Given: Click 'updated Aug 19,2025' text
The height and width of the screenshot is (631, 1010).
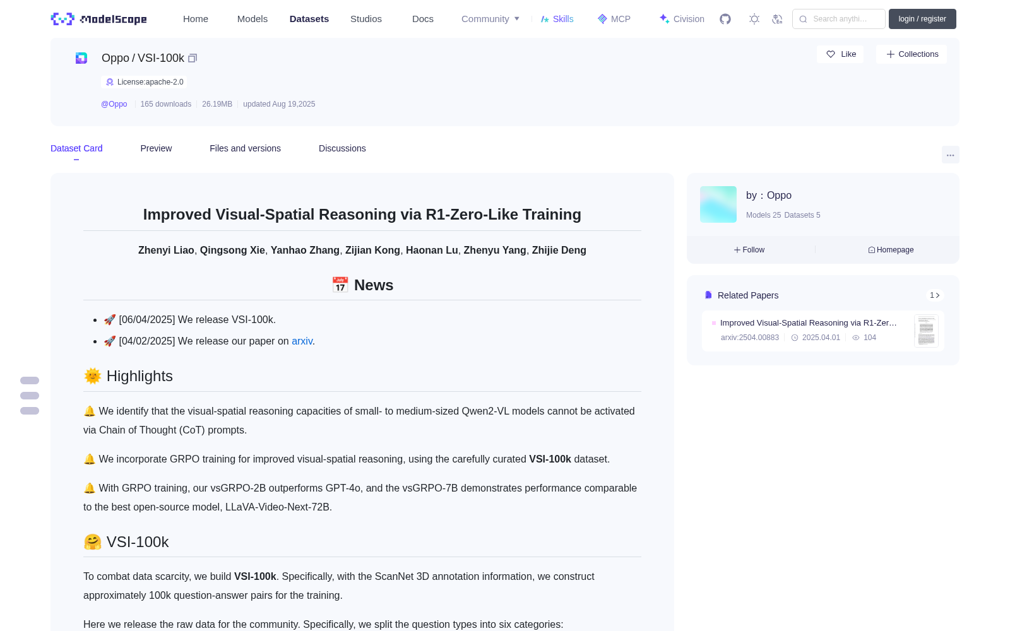Looking at the screenshot, I should [x=279, y=104].
